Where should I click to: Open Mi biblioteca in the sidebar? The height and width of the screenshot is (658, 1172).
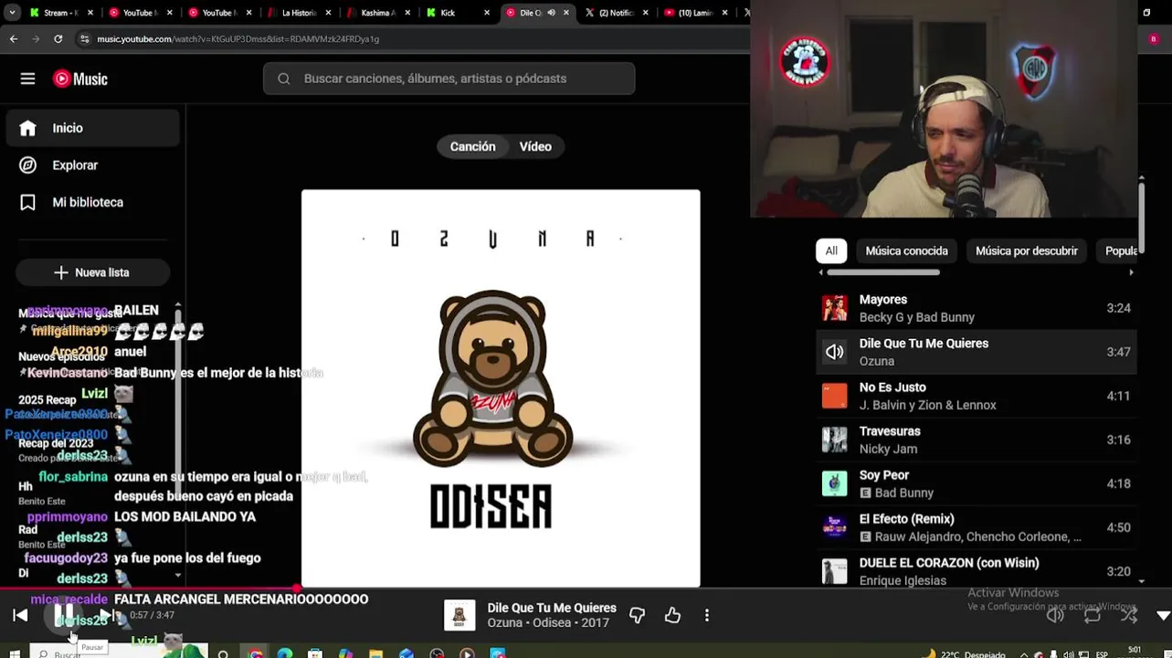pos(92,202)
